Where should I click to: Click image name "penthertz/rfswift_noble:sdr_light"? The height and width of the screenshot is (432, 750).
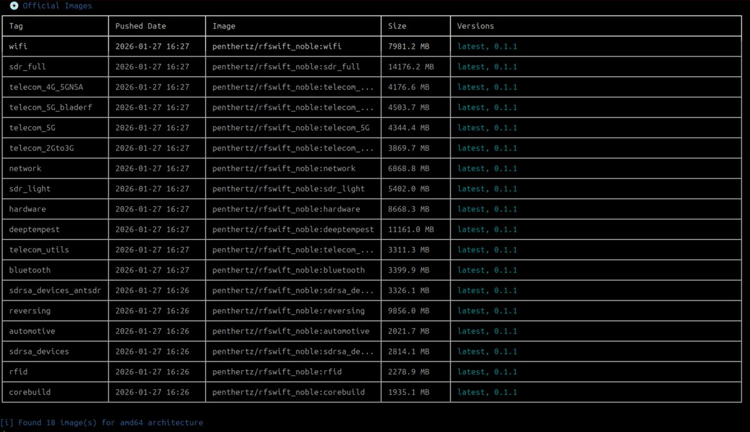[x=288, y=189]
